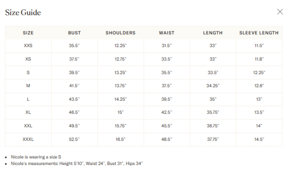The height and width of the screenshot is (174, 289).
Task: Click Nicole's measurements text line
Action: coord(77,164)
